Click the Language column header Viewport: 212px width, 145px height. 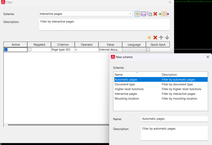click(x=134, y=45)
